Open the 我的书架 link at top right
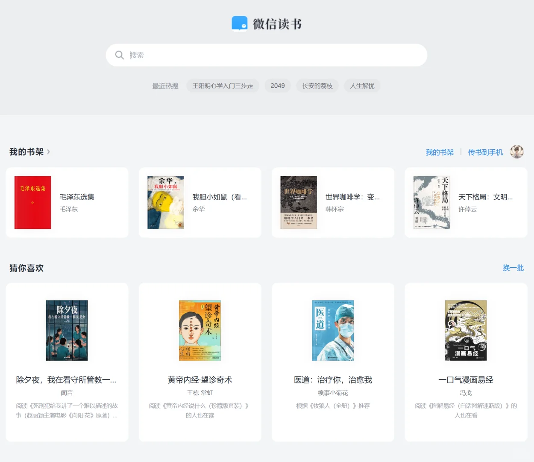Image resolution: width=534 pixels, height=462 pixels. (440, 152)
